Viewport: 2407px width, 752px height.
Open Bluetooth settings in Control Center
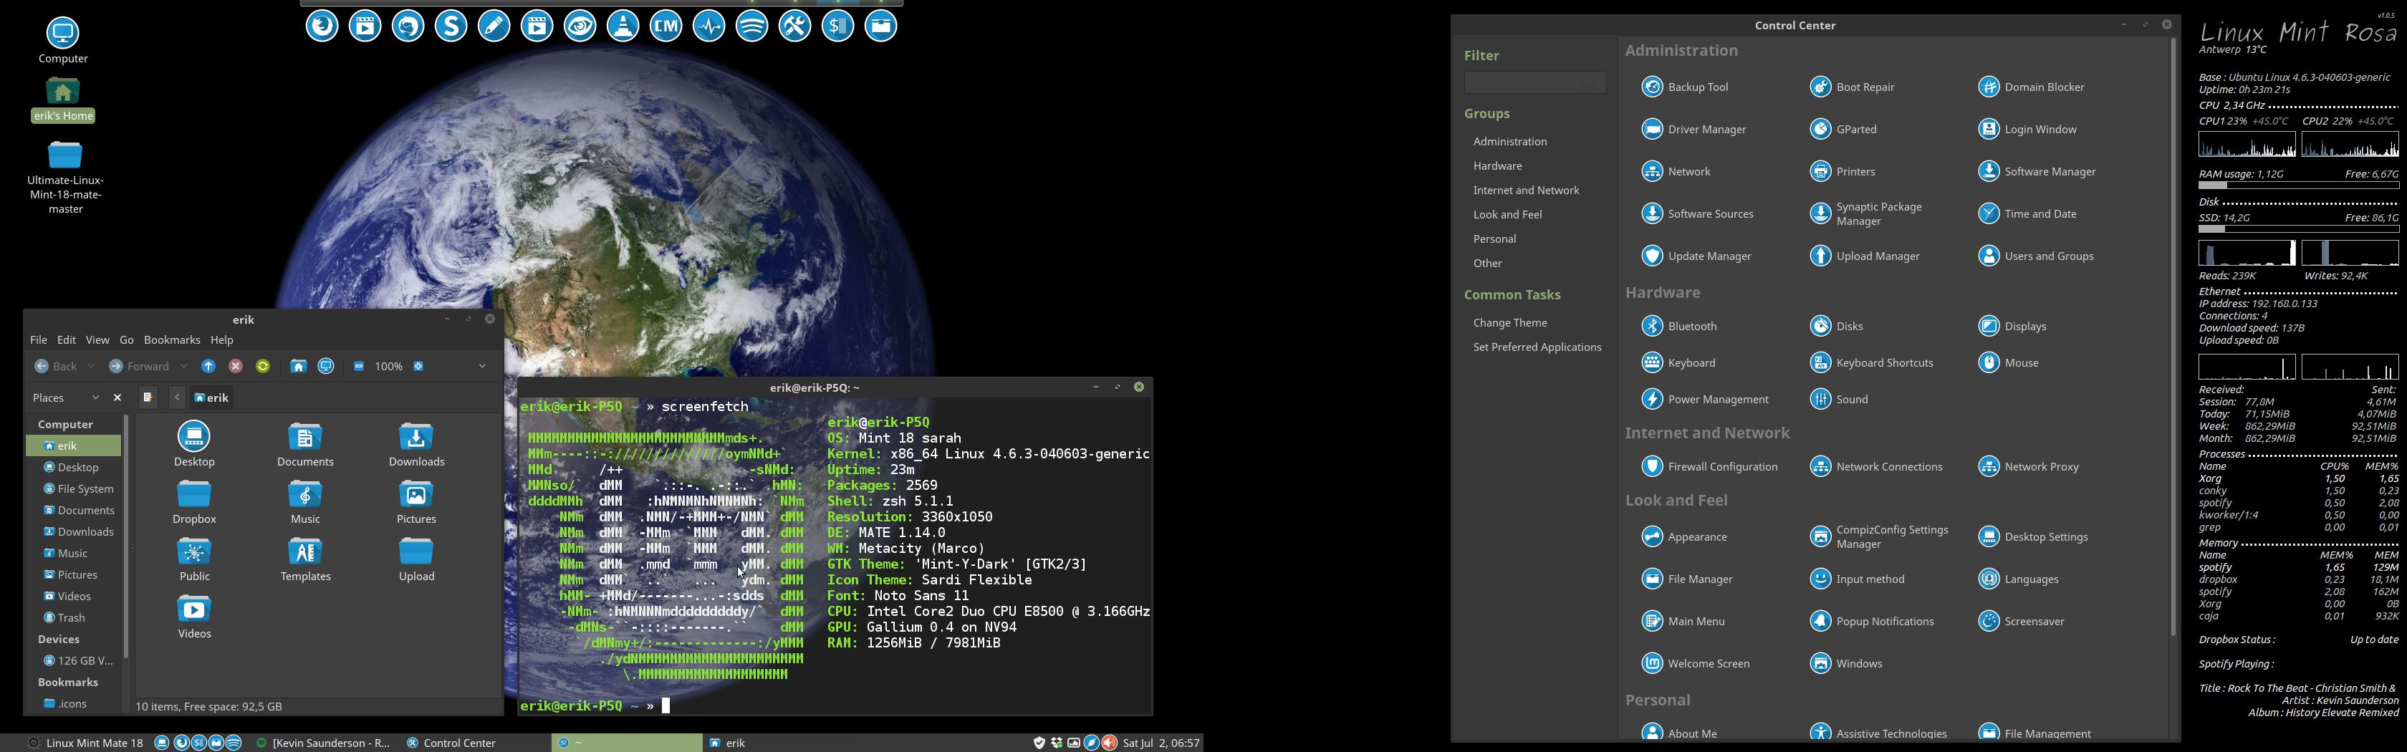click(1679, 326)
